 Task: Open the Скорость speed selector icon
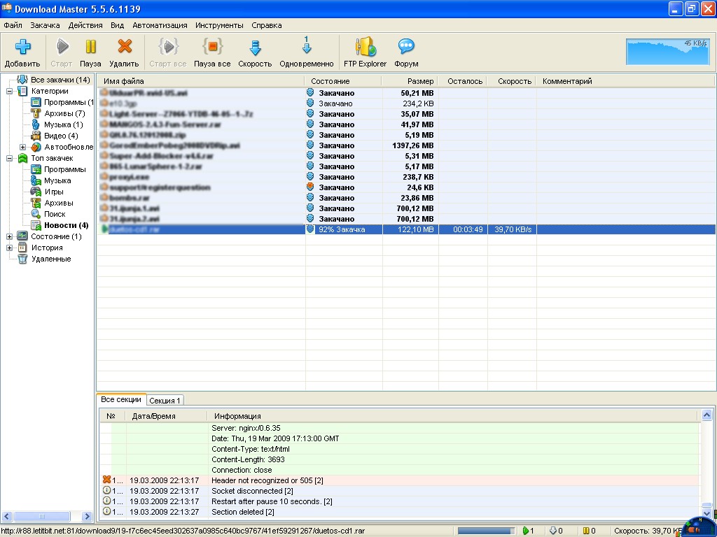pyautogui.click(x=255, y=48)
